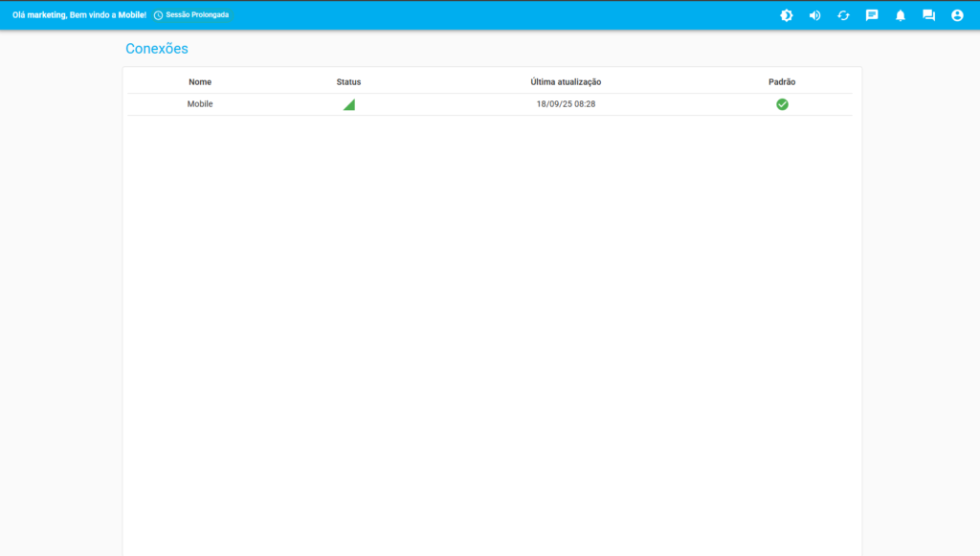980x556 pixels.
Task: Click the Conexões page title
Action: pyautogui.click(x=157, y=49)
